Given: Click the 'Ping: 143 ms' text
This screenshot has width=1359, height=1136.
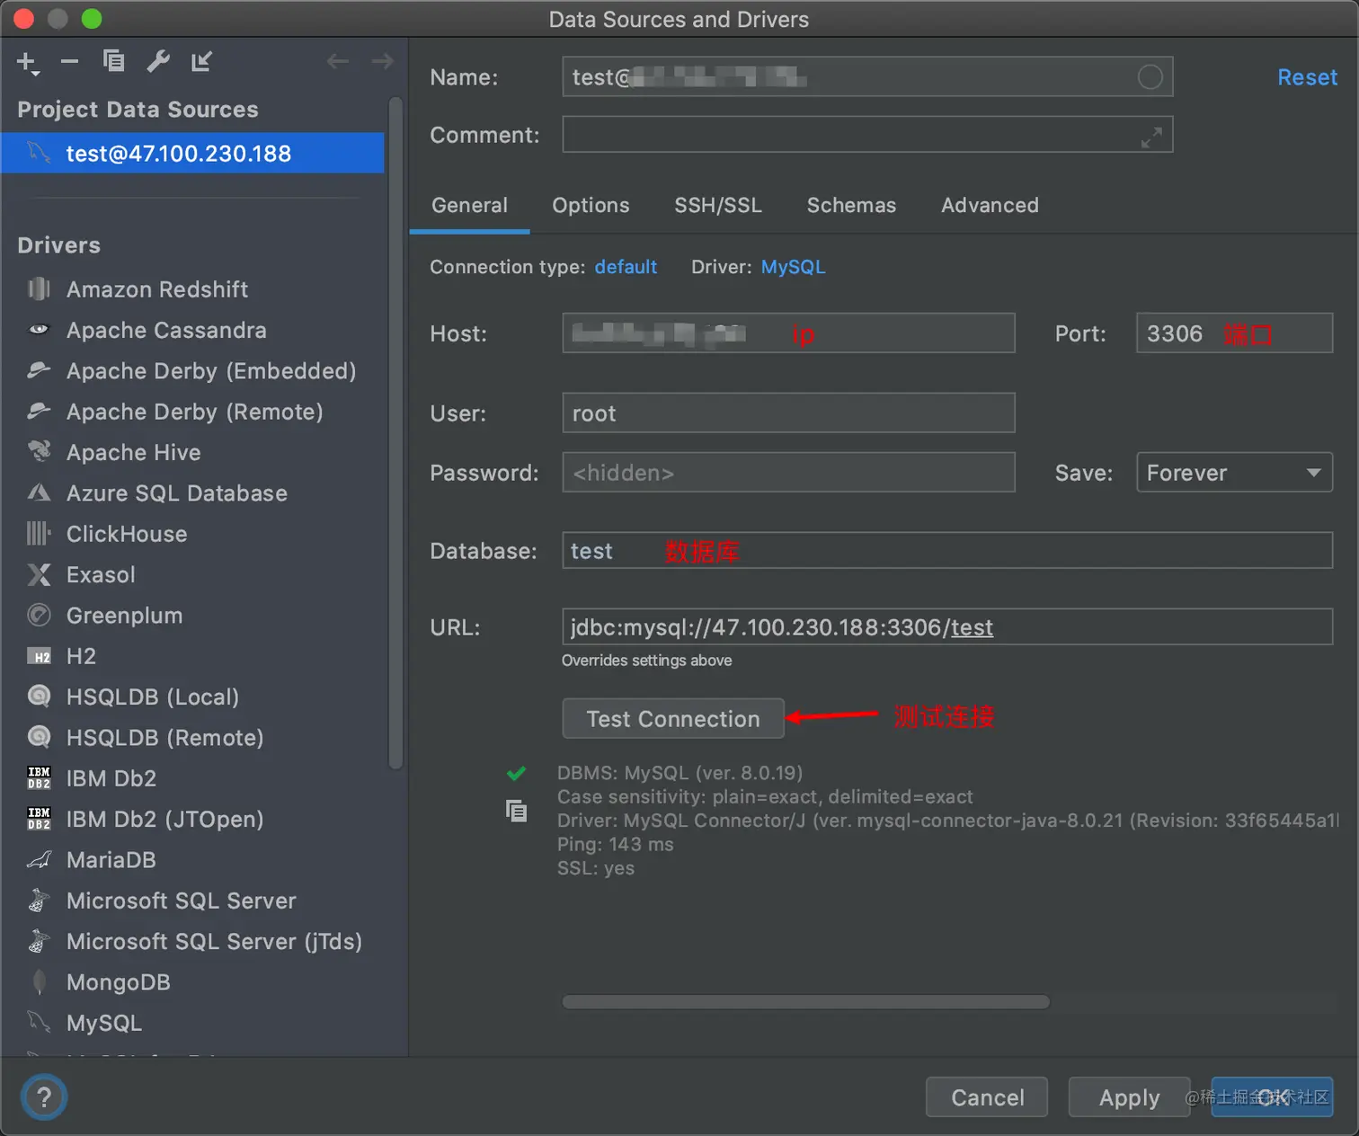Looking at the screenshot, I should coord(615,845).
